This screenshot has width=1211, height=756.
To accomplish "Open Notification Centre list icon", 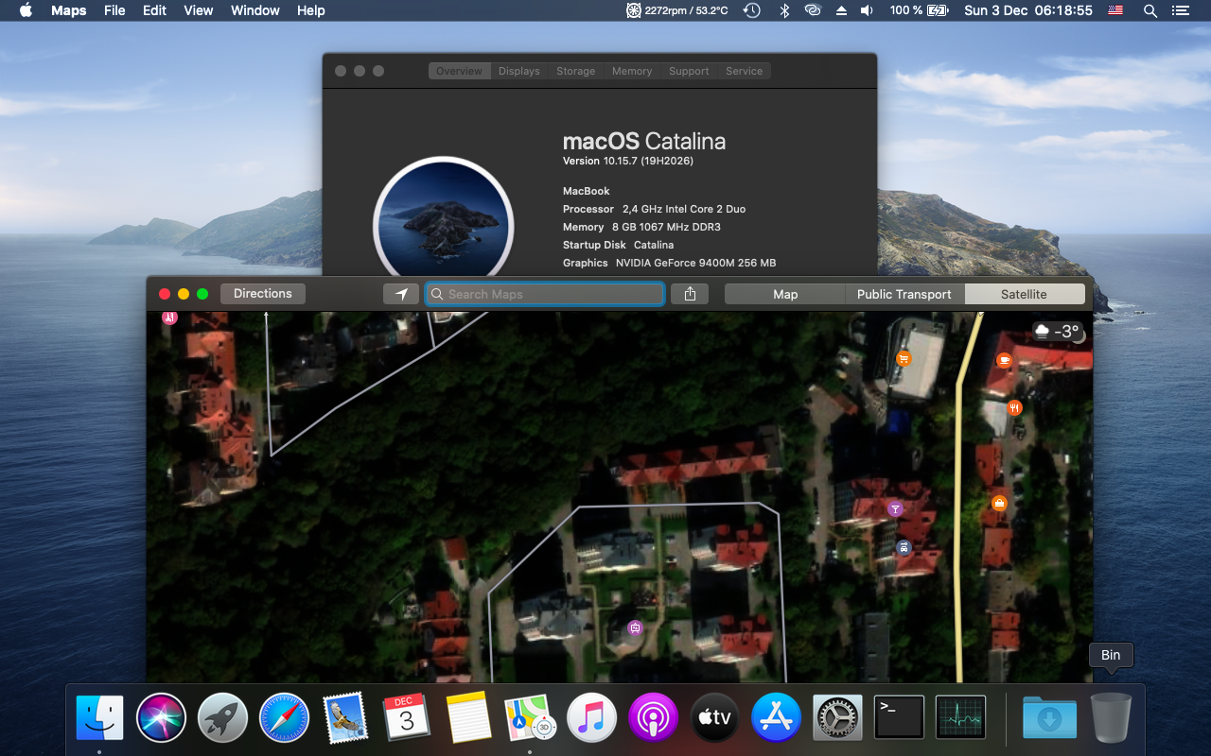I will (1180, 10).
